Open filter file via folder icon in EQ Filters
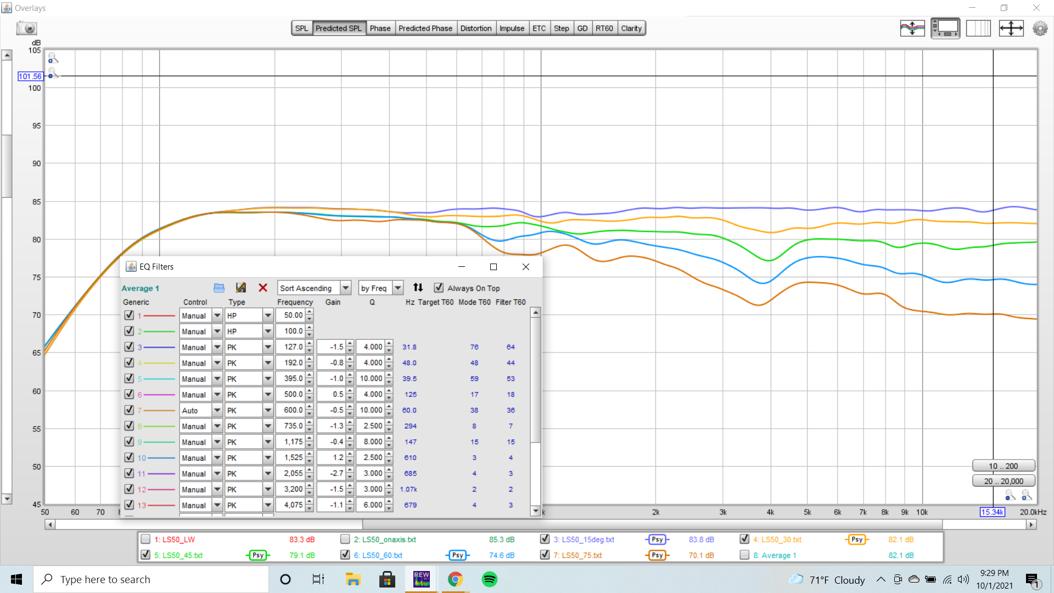The height and width of the screenshot is (593, 1054). 219,288
